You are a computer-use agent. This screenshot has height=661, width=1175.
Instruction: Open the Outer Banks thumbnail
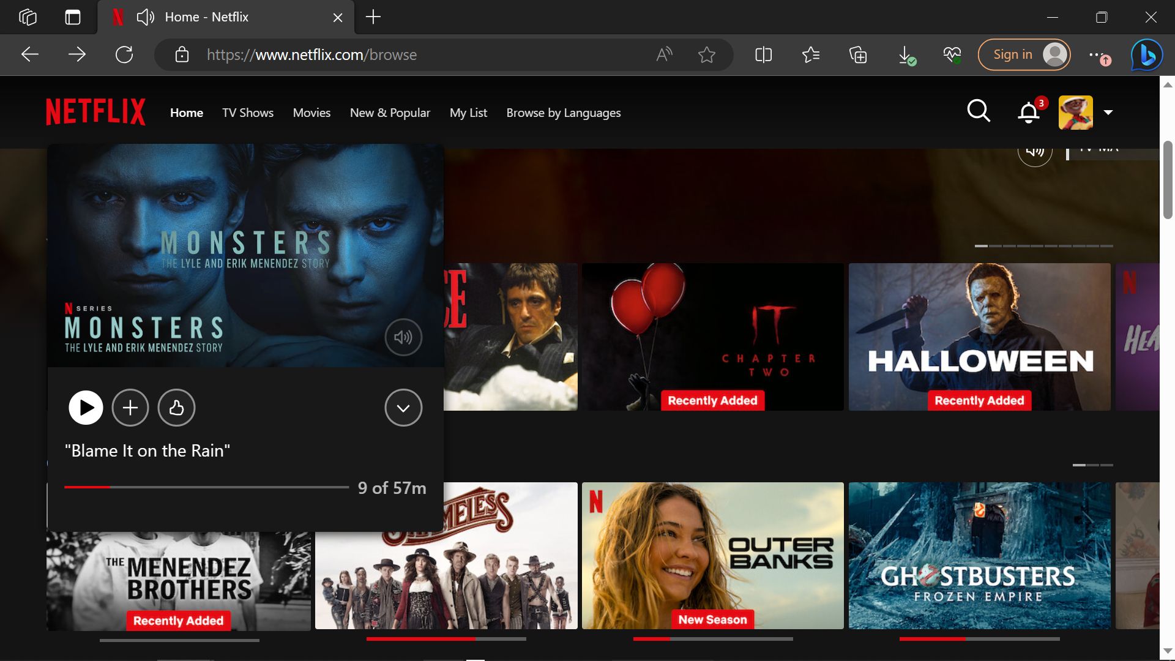713,556
